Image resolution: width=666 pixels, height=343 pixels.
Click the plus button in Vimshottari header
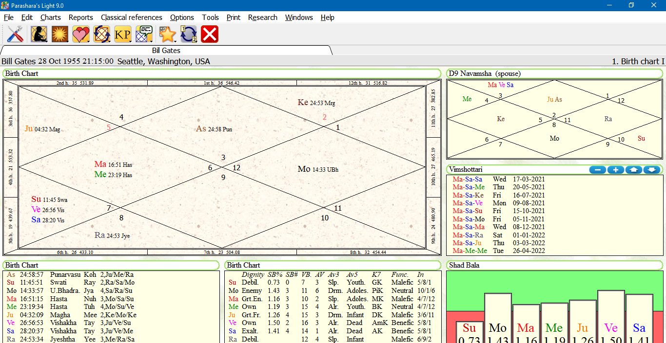click(616, 170)
